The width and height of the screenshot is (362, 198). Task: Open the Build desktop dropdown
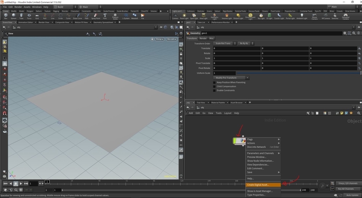coord(65,7)
